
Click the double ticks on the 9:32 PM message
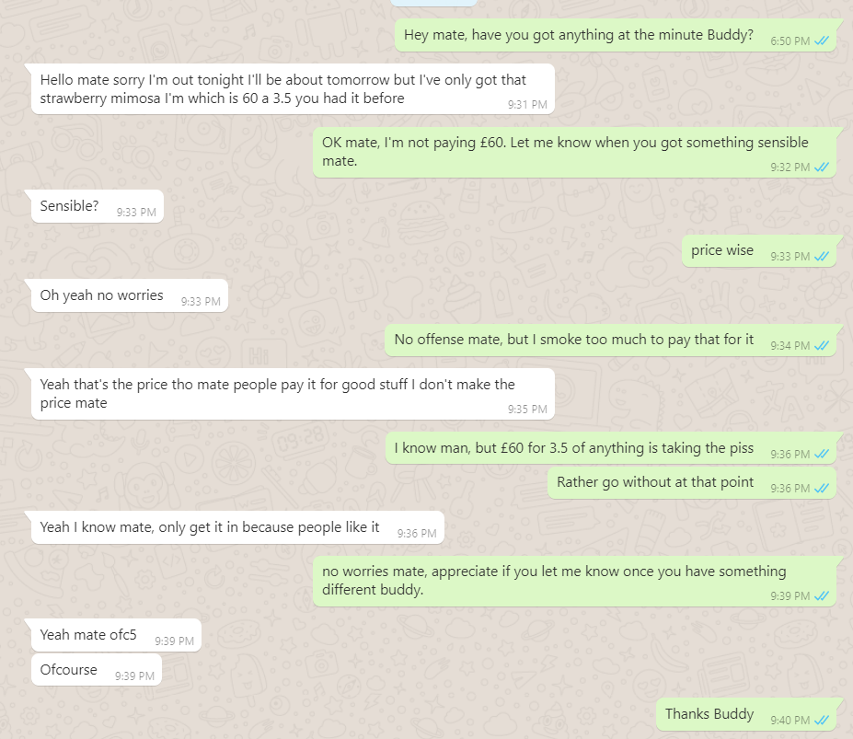pos(822,167)
